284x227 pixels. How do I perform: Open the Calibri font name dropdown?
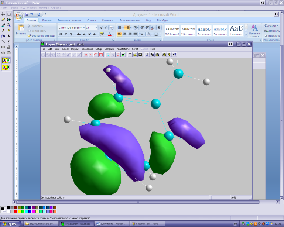(x=83, y=28)
